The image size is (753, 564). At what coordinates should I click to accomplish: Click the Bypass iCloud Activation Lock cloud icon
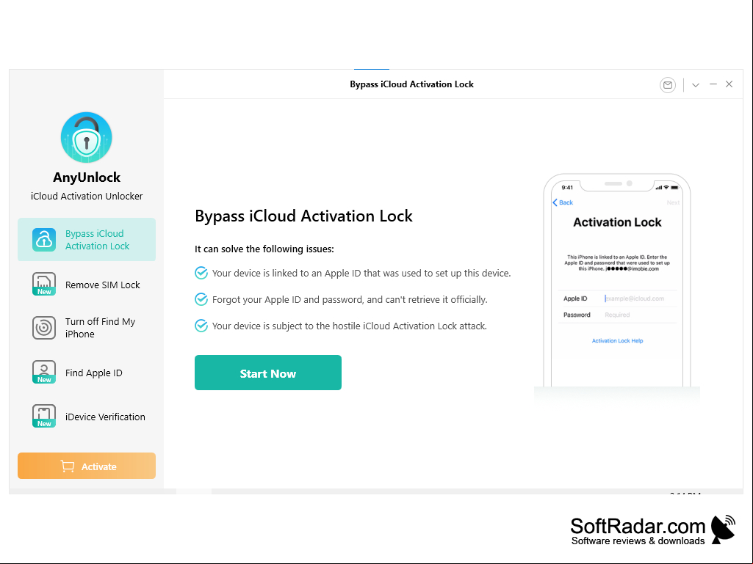pyautogui.click(x=43, y=240)
